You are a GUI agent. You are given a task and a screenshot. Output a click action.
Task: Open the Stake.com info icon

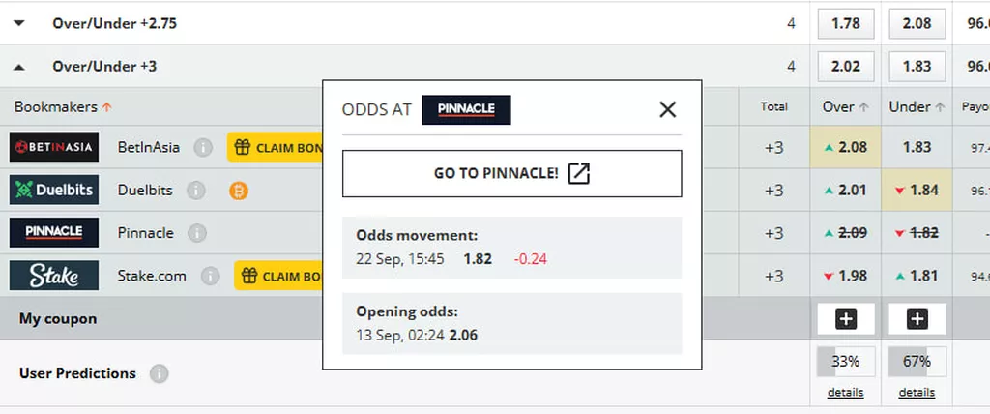(x=210, y=277)
